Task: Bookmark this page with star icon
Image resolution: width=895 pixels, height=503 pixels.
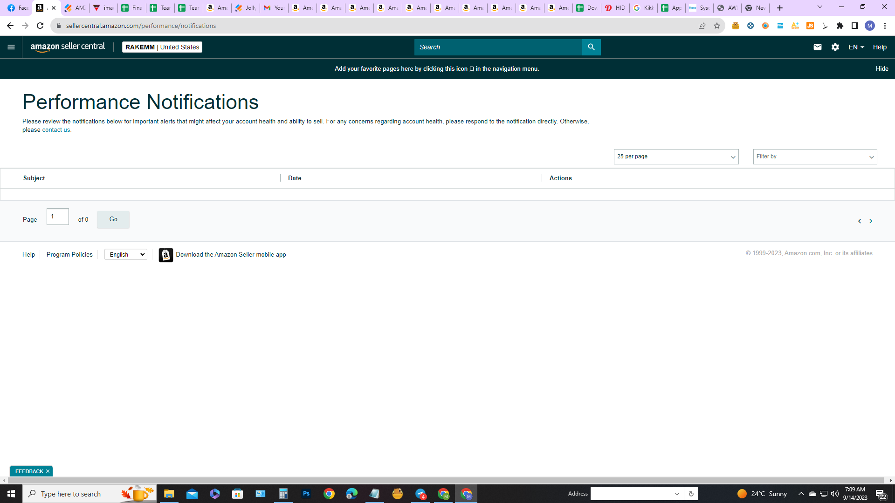Action: tap(716, 26)
